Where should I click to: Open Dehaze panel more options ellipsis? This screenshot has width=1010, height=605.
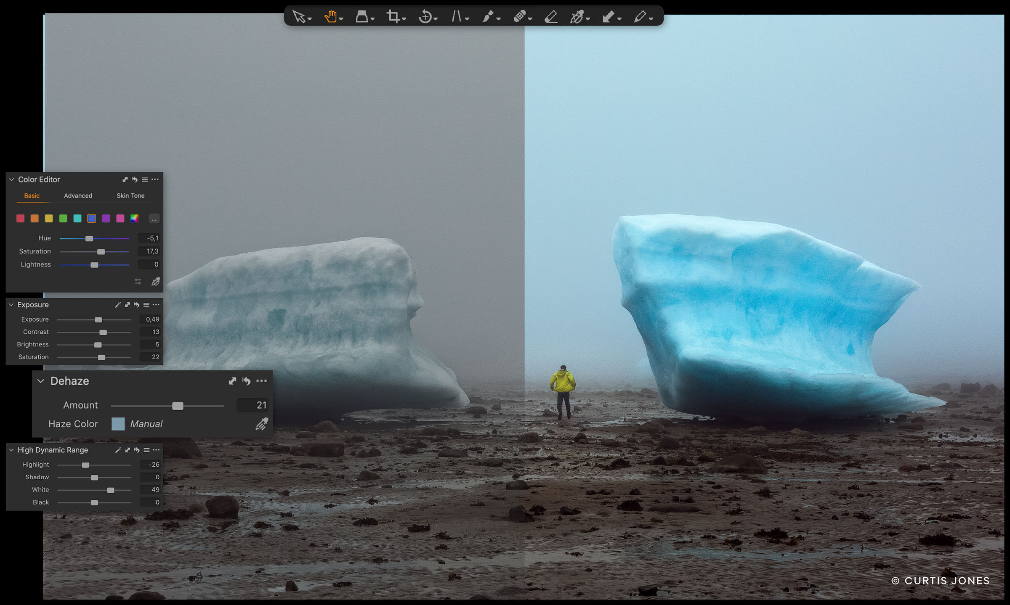261,381
